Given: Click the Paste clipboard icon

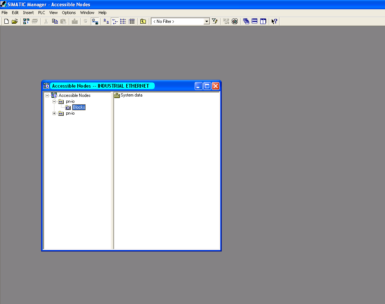Looking at the screenshot, I should (63, 21).
